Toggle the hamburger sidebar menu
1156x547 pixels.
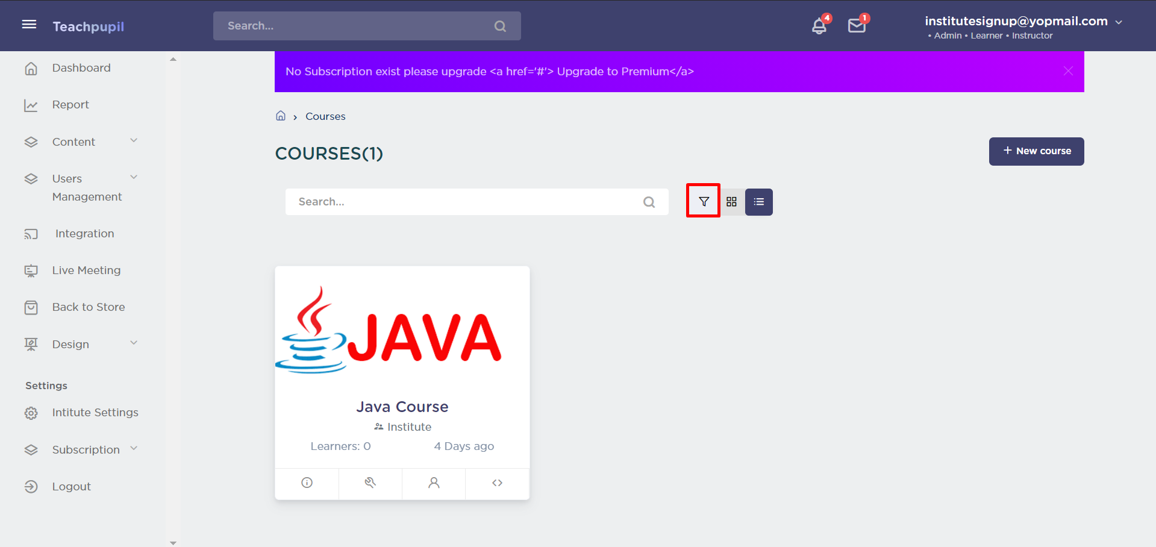coord(29,25)
